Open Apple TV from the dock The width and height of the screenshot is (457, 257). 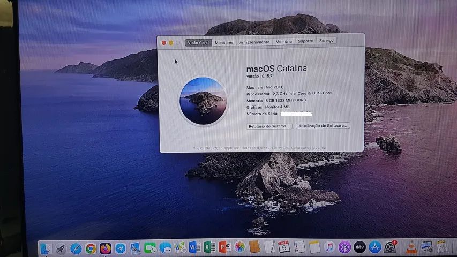tap(359, 247)
